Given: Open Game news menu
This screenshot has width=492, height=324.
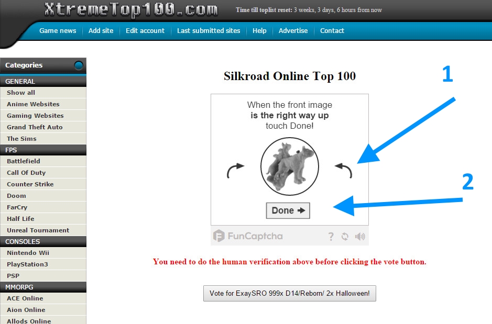Looking at the screenshot, I should tap(58, 31).
